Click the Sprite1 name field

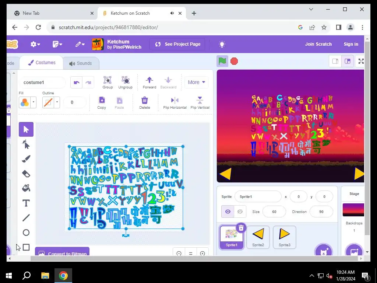[x=258, y=197]
